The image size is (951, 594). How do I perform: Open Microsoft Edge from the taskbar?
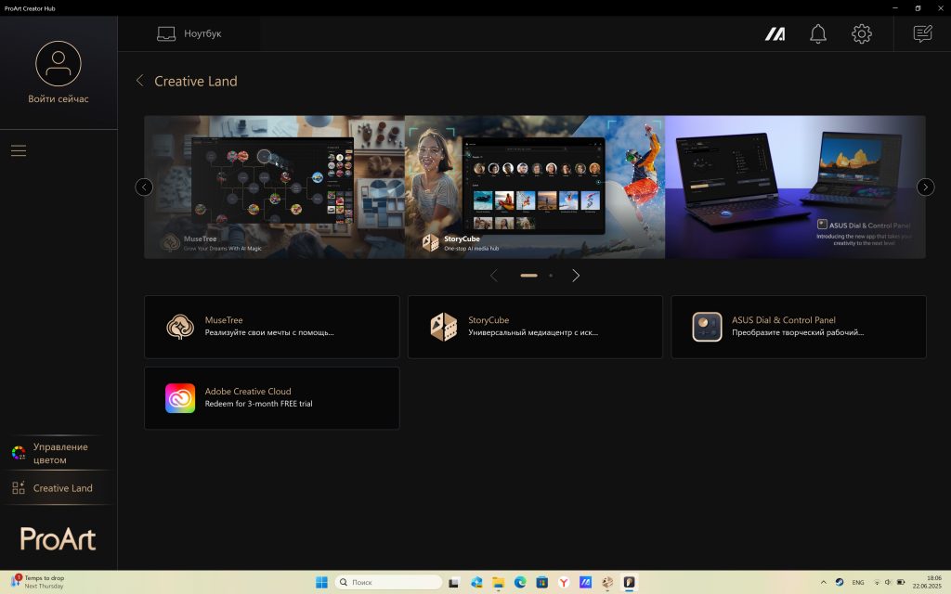tap(520, 583)
